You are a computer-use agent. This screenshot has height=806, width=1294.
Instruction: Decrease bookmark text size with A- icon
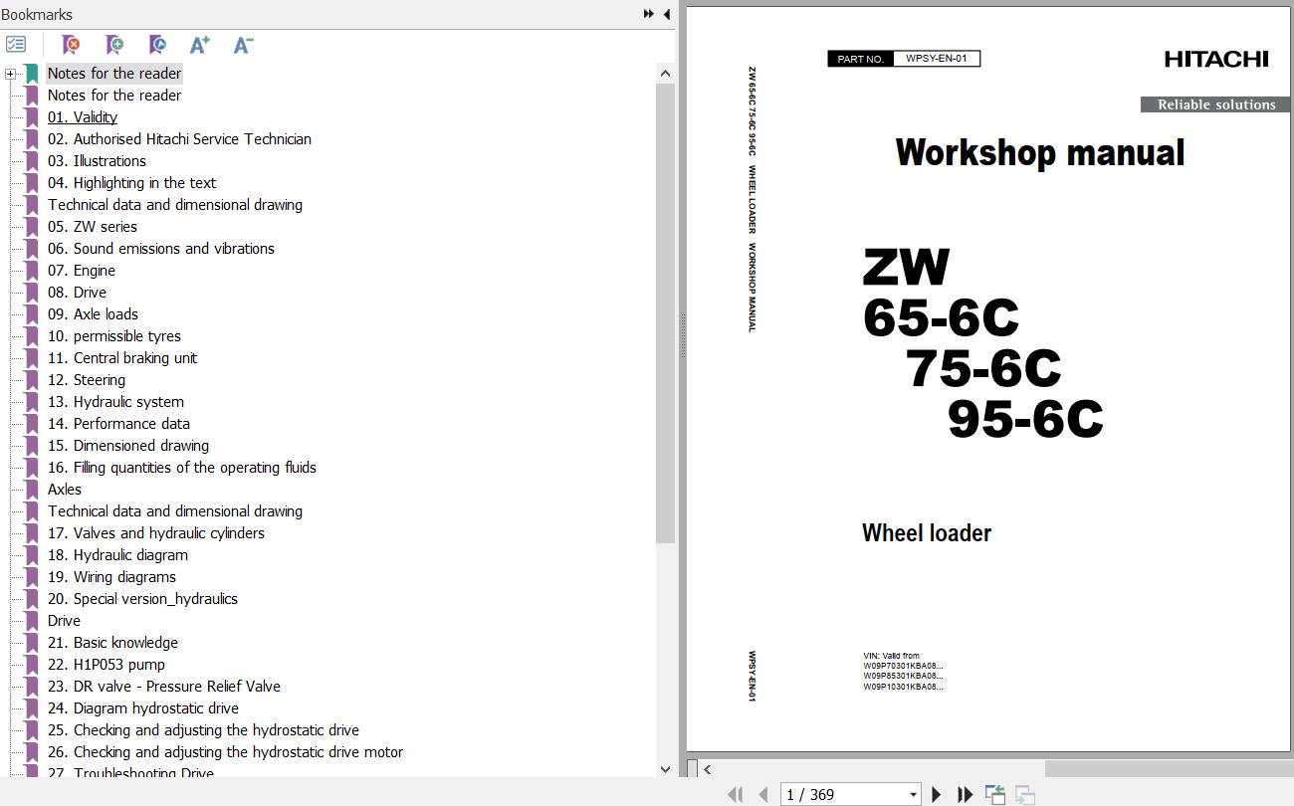(243, 45)
